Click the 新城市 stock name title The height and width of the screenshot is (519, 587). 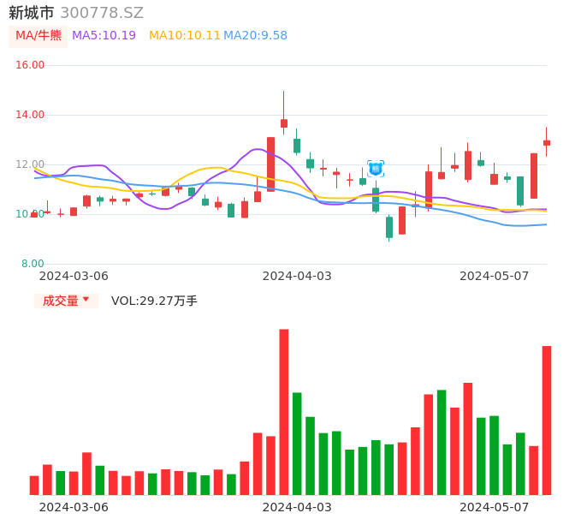[32, 13]
